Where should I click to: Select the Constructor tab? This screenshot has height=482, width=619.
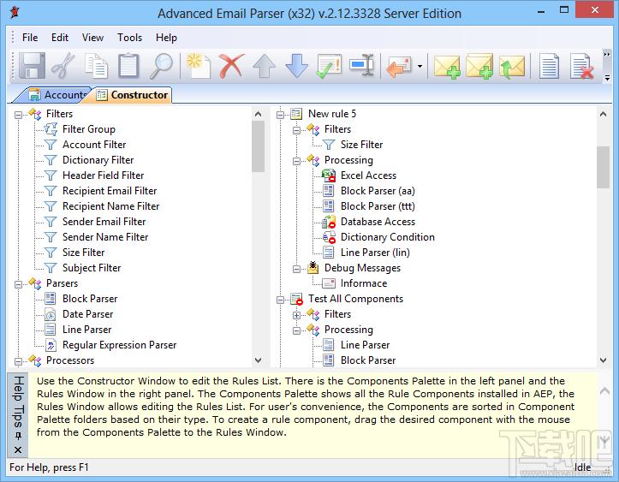[x=133, y=95]
